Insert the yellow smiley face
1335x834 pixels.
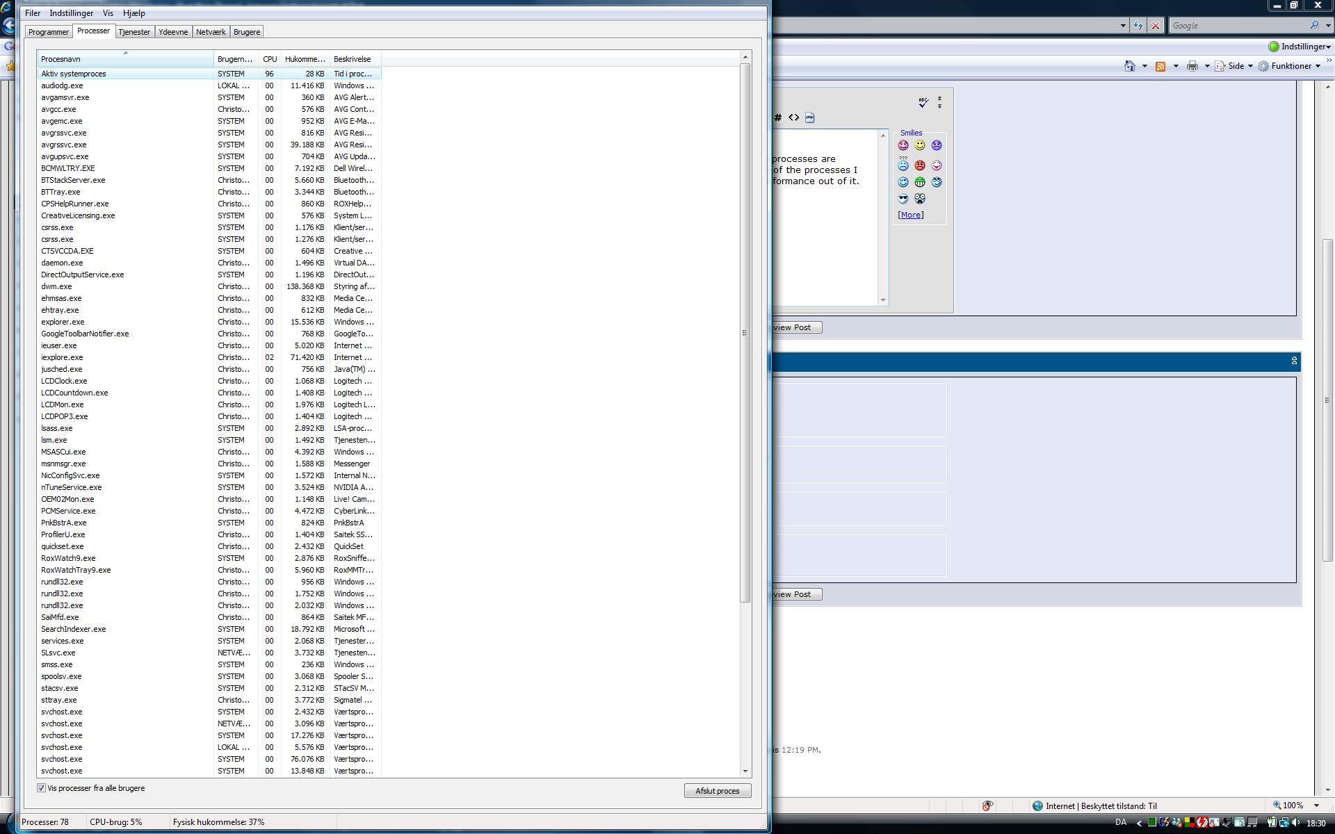coord(920,145)
